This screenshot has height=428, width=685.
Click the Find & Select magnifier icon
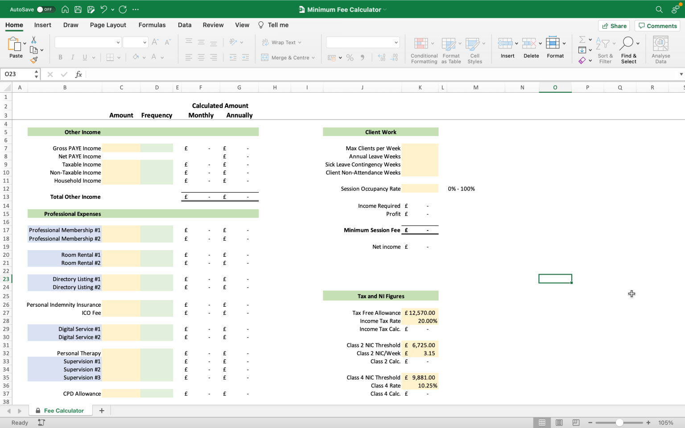626,43
